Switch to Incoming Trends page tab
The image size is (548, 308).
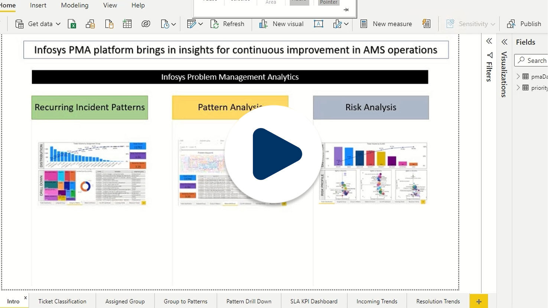coord(377,301)
